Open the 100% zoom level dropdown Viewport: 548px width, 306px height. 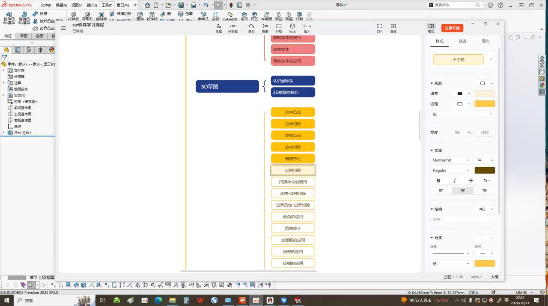[476, 277]
